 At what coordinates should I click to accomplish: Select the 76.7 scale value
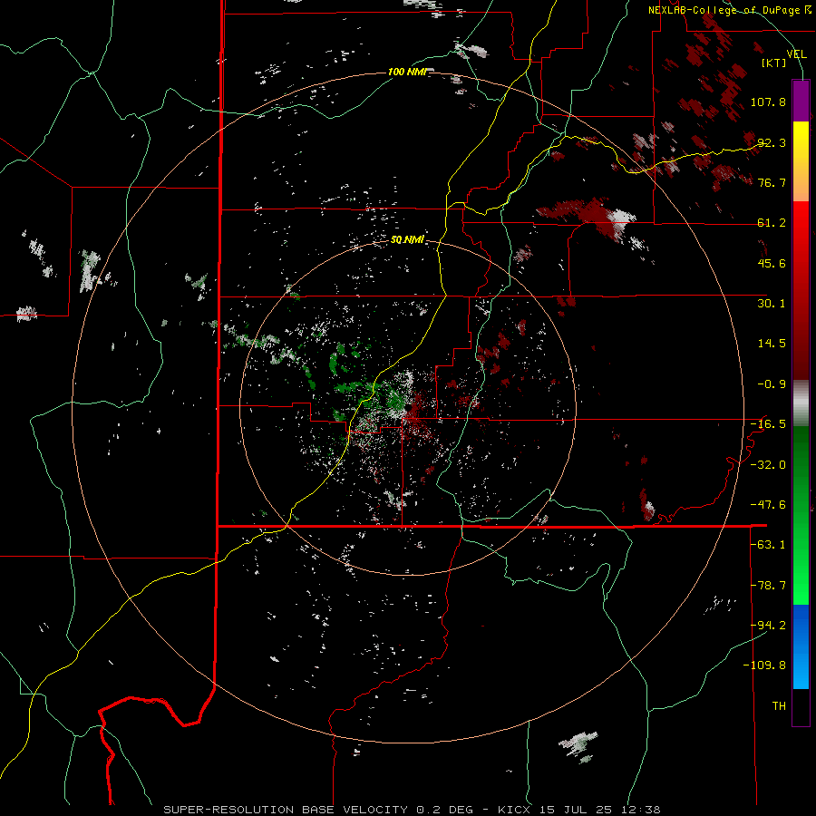coord(772,182)
